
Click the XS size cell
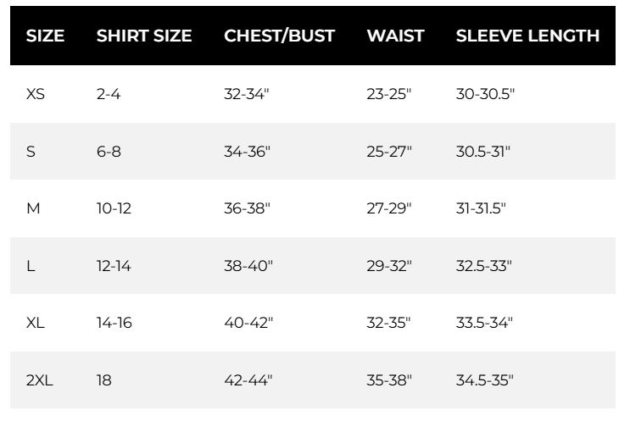point(36,94)
